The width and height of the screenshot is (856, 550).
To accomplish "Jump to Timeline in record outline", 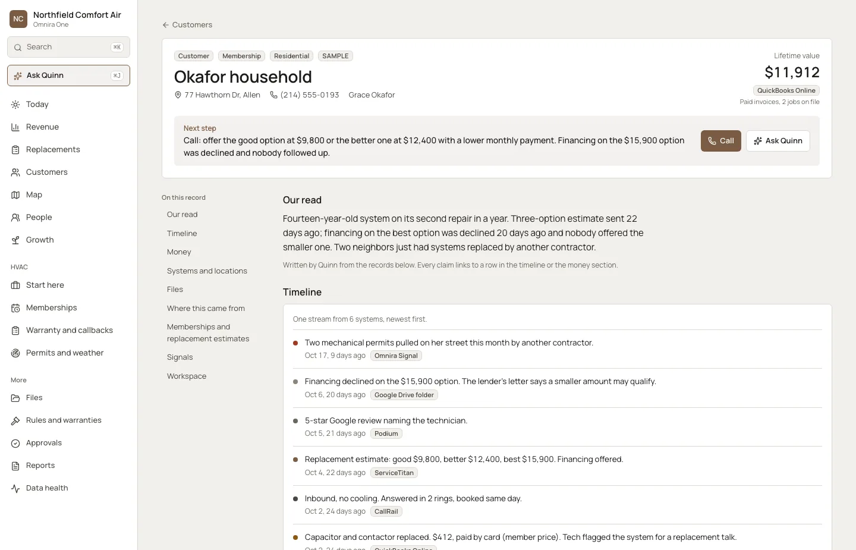I will pos(182,234).
